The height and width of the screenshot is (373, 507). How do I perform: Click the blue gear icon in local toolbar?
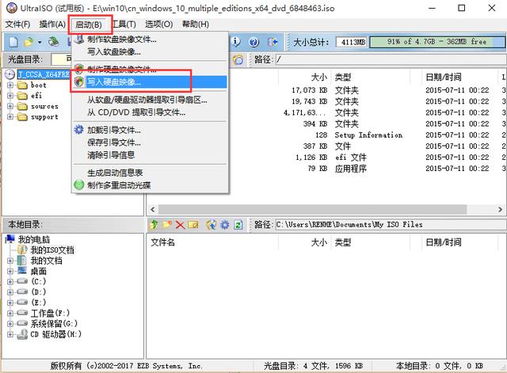click(225, 224)
